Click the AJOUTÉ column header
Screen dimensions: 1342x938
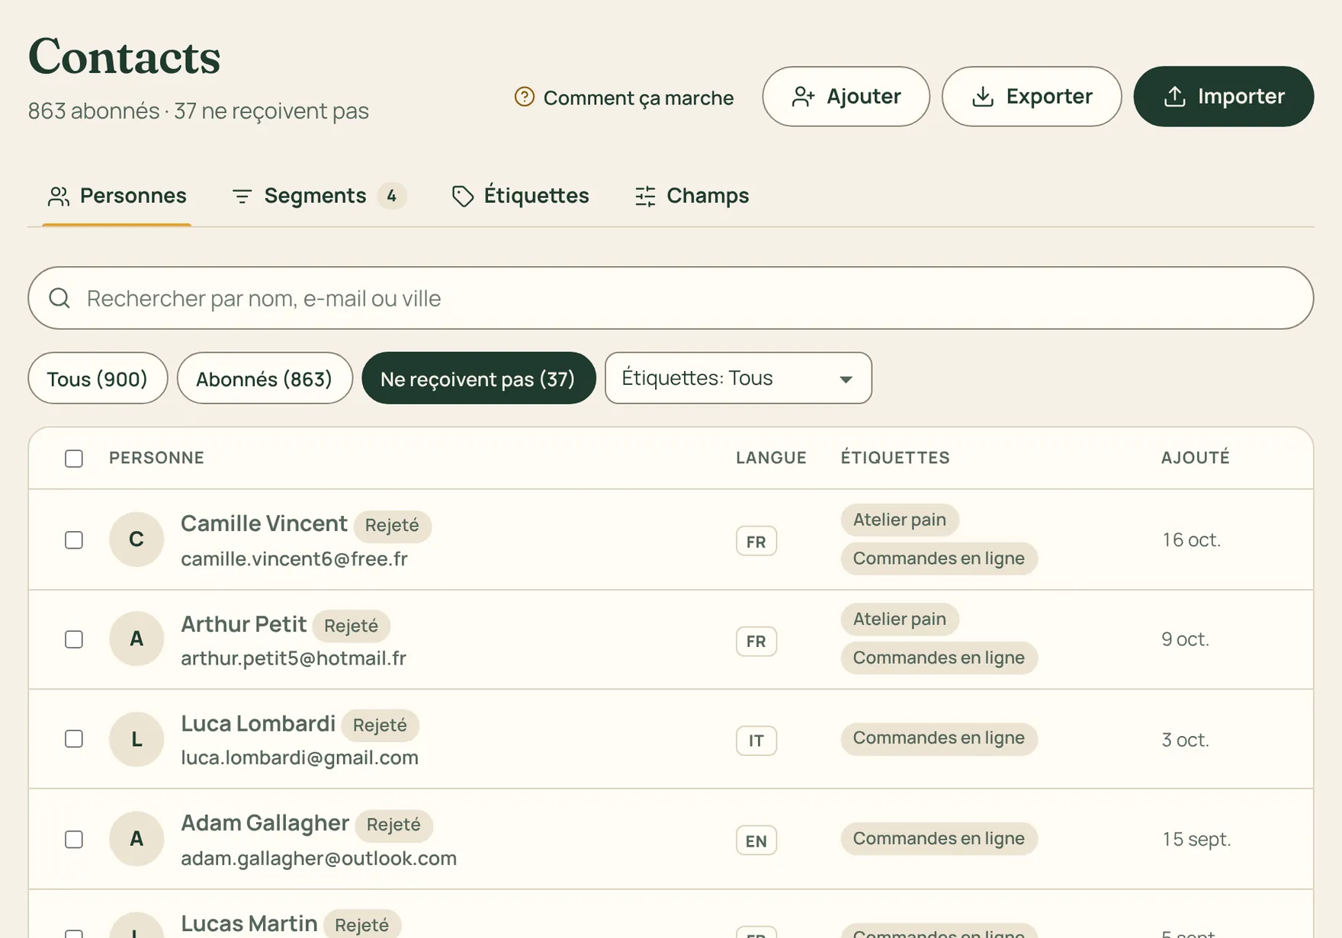(x=1195, y=458)
